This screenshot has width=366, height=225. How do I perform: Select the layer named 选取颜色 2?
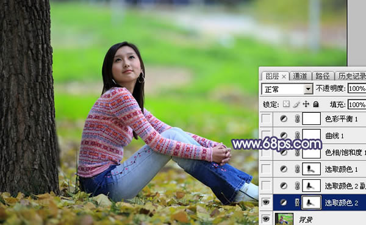[x=341, y=203]
